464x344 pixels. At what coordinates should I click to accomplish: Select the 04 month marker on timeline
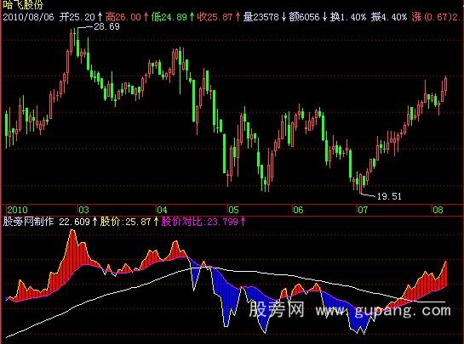(162, 210)
